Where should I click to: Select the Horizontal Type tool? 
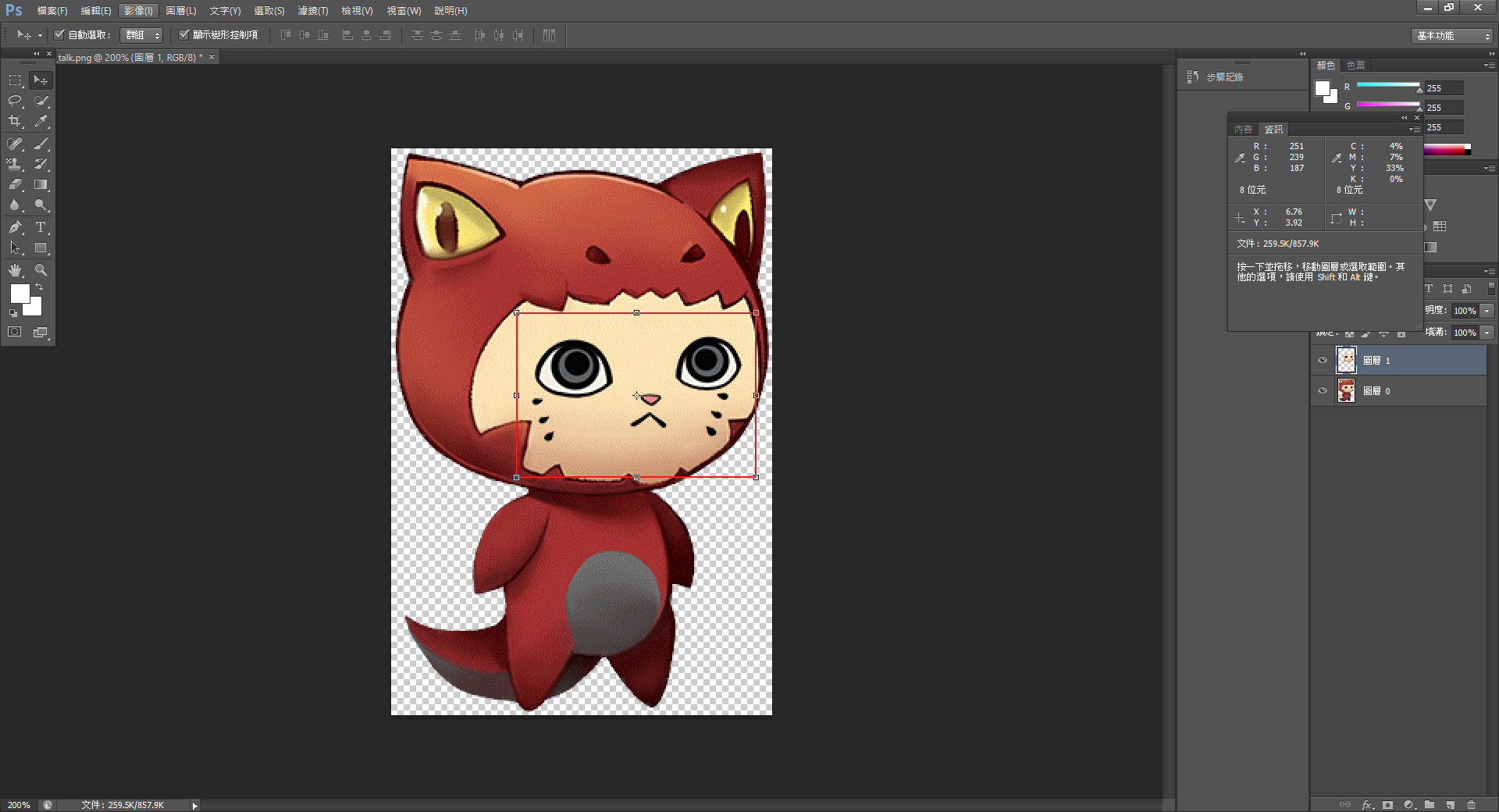[x=41, y=227]
